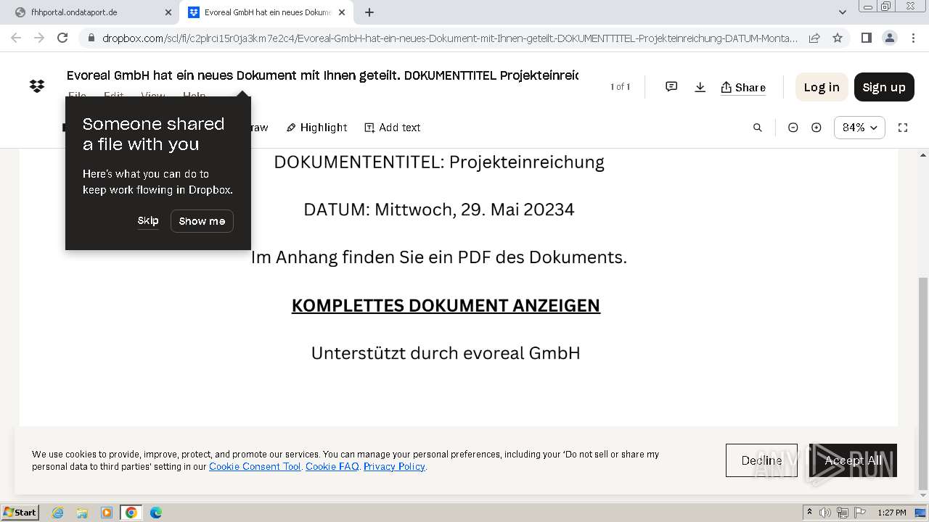Open the Cookie FAQ link

(x=332, y=466)
